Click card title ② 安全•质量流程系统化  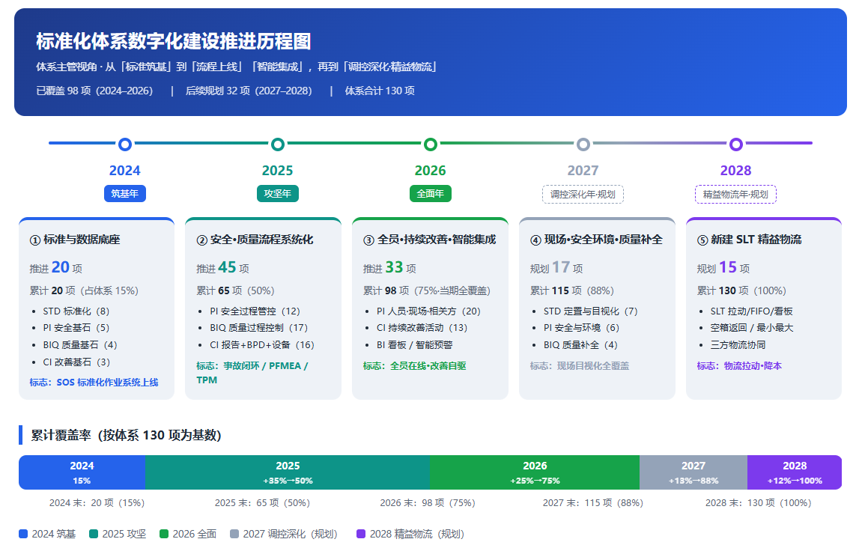255,240
